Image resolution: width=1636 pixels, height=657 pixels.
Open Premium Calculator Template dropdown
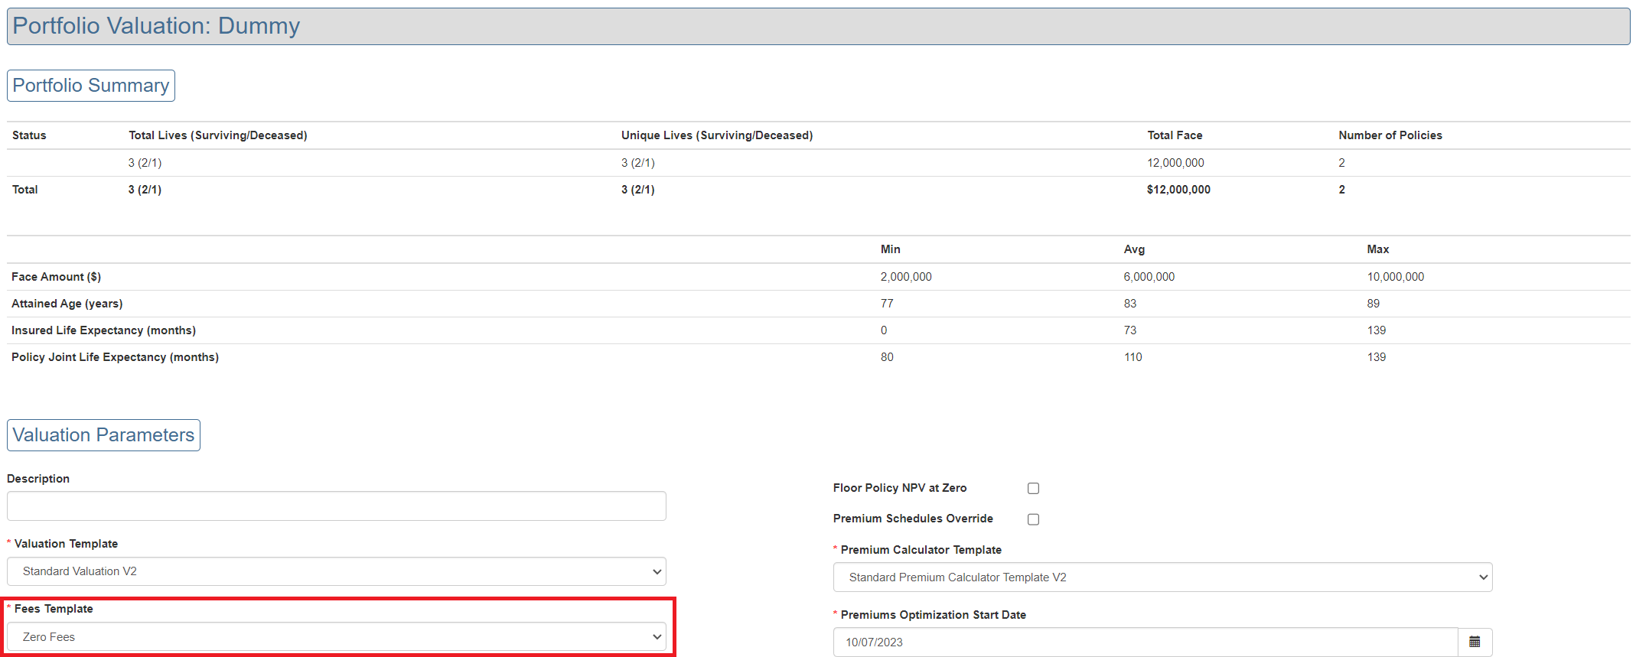1162,577
